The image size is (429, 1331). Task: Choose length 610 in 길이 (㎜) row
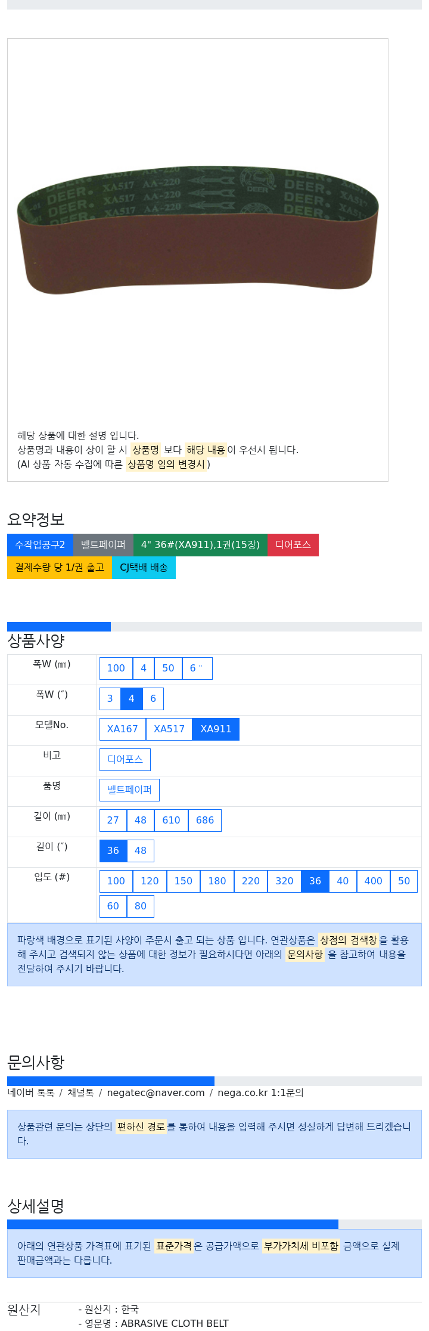pos(171,821)
